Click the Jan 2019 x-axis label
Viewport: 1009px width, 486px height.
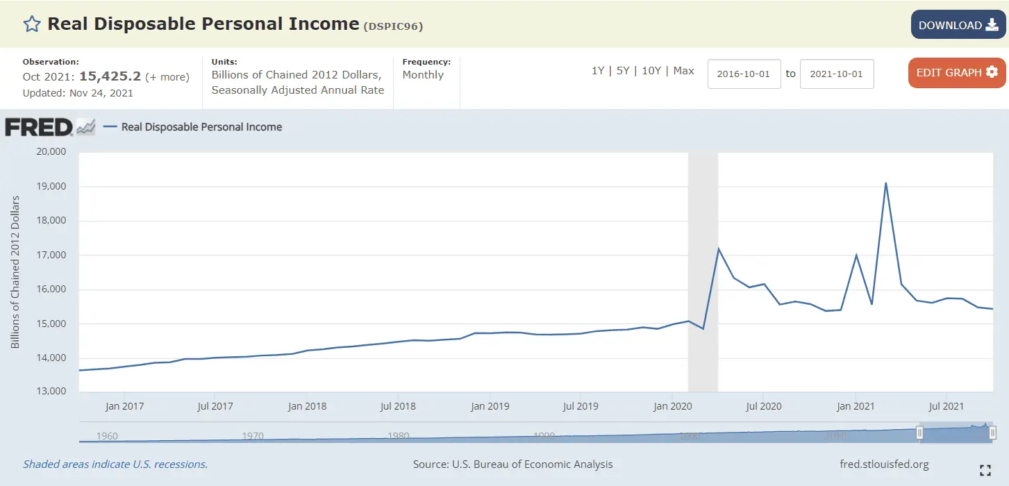(x=490, y=406)
